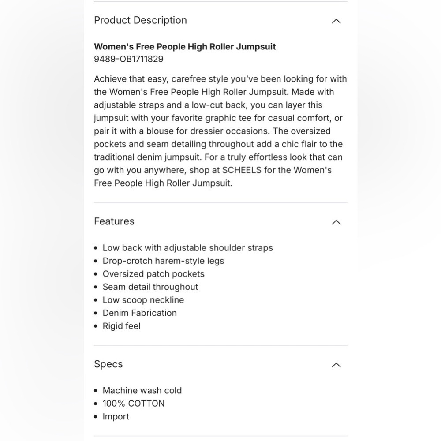Click the Product Description heading
This screenshot has height=441, width=441.
[x=140, y=20]
